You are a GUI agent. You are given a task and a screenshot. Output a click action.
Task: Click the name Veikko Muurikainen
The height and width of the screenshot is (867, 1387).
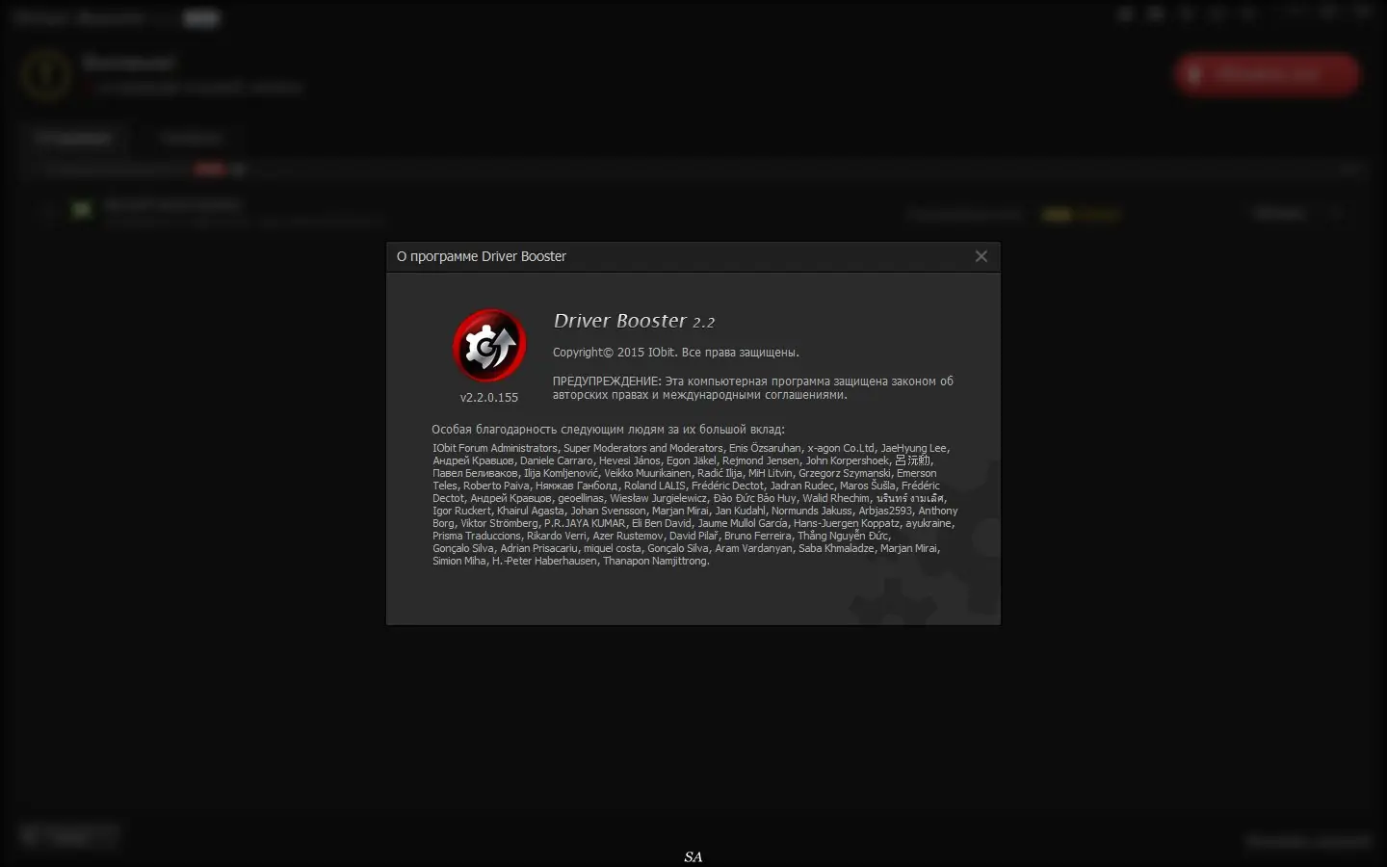[647, 473]
